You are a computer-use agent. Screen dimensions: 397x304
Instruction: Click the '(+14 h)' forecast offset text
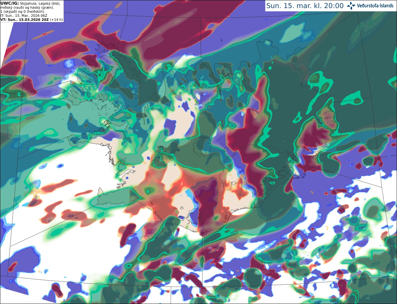pos(56,20)
